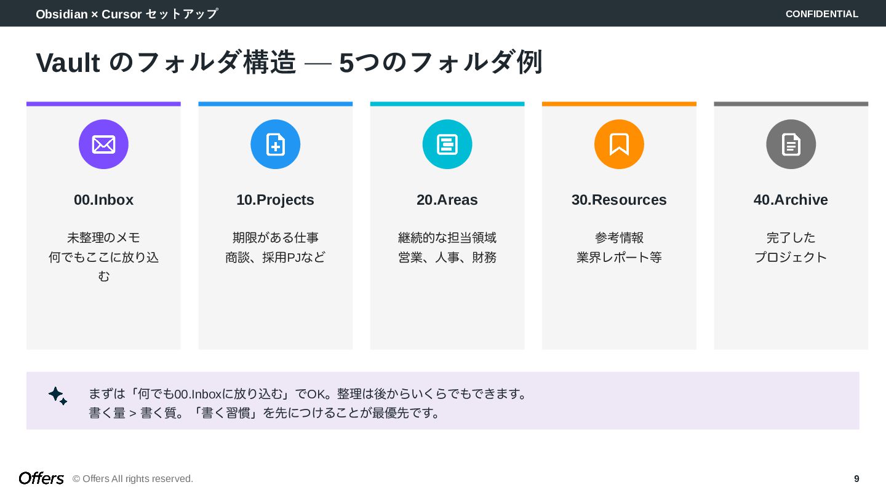Screen dimensions: 886x498
Task: Select the 10.Projects heading
Action: click(275, 200)
